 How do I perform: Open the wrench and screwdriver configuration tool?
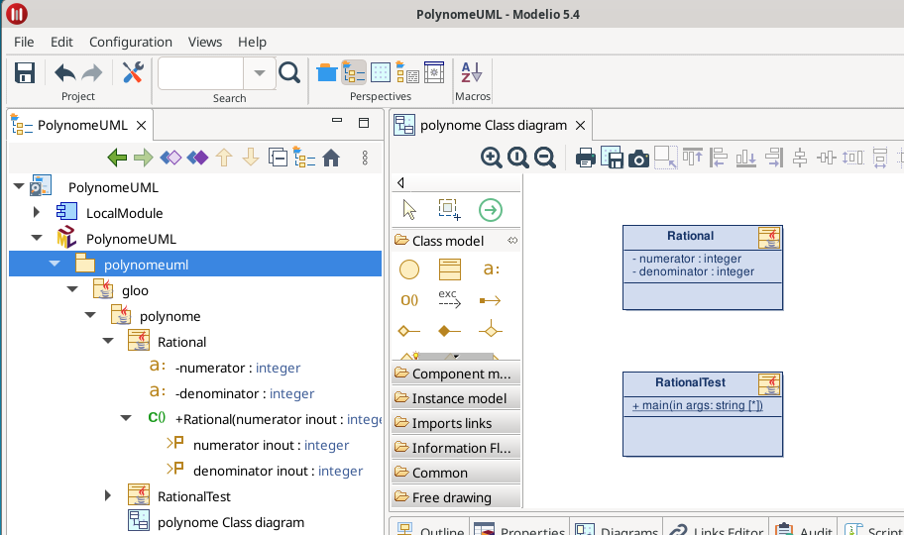click(133, 72)
